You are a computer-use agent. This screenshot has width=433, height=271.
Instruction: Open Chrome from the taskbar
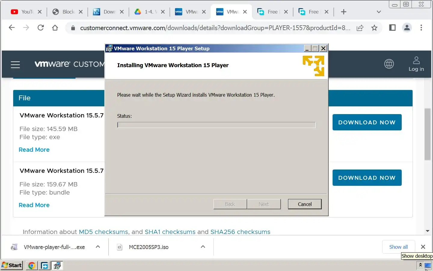pyautogui.click(x=32, y=266)
